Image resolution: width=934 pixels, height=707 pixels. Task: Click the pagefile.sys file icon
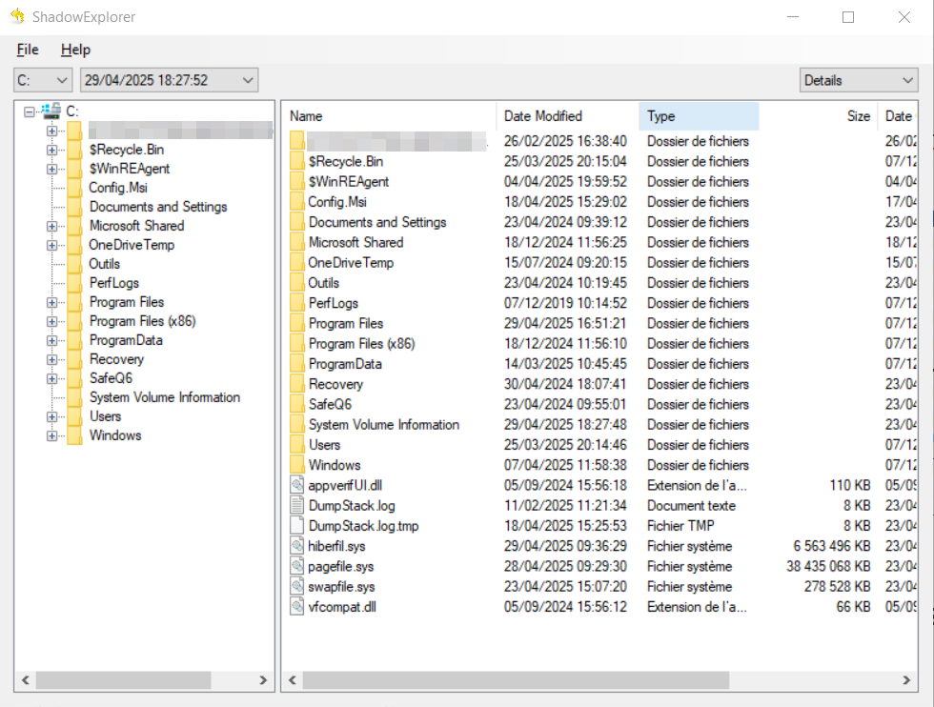pyautogui.click(x=296, y=566)
